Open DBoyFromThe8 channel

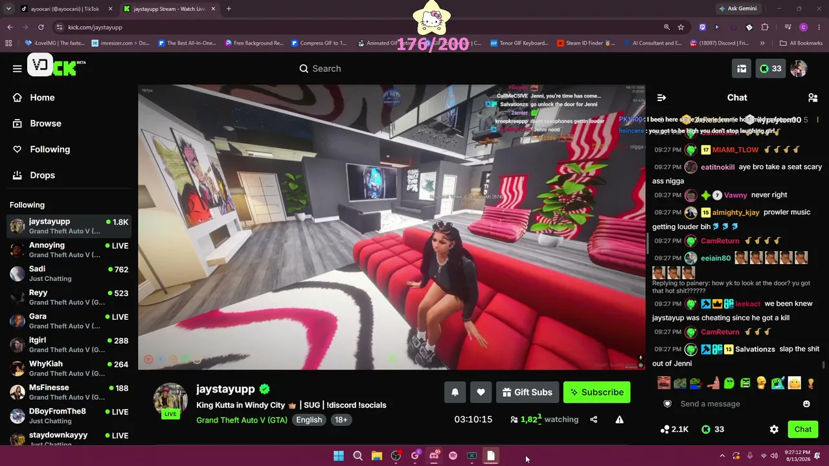click(69, 416)
